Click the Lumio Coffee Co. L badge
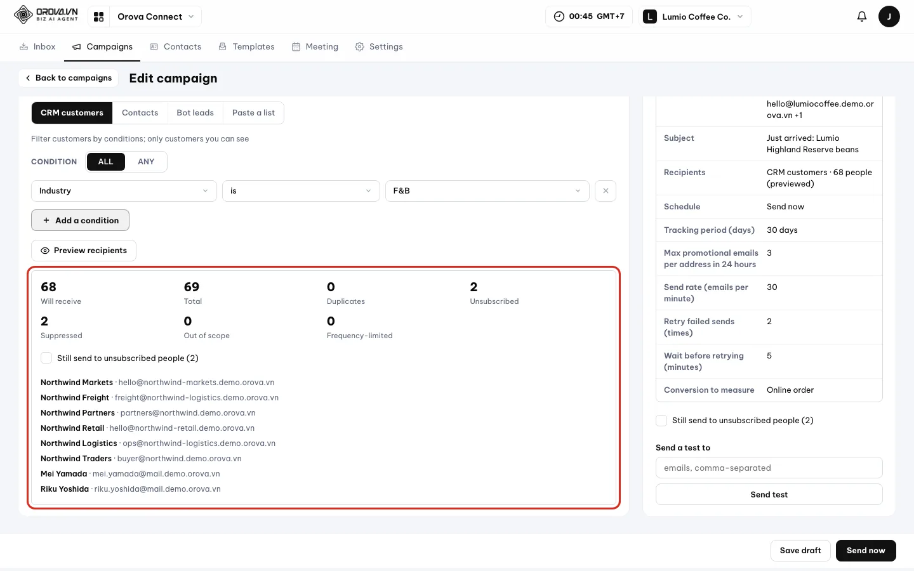This screenshot has width=914, height=571. (649, 16)
